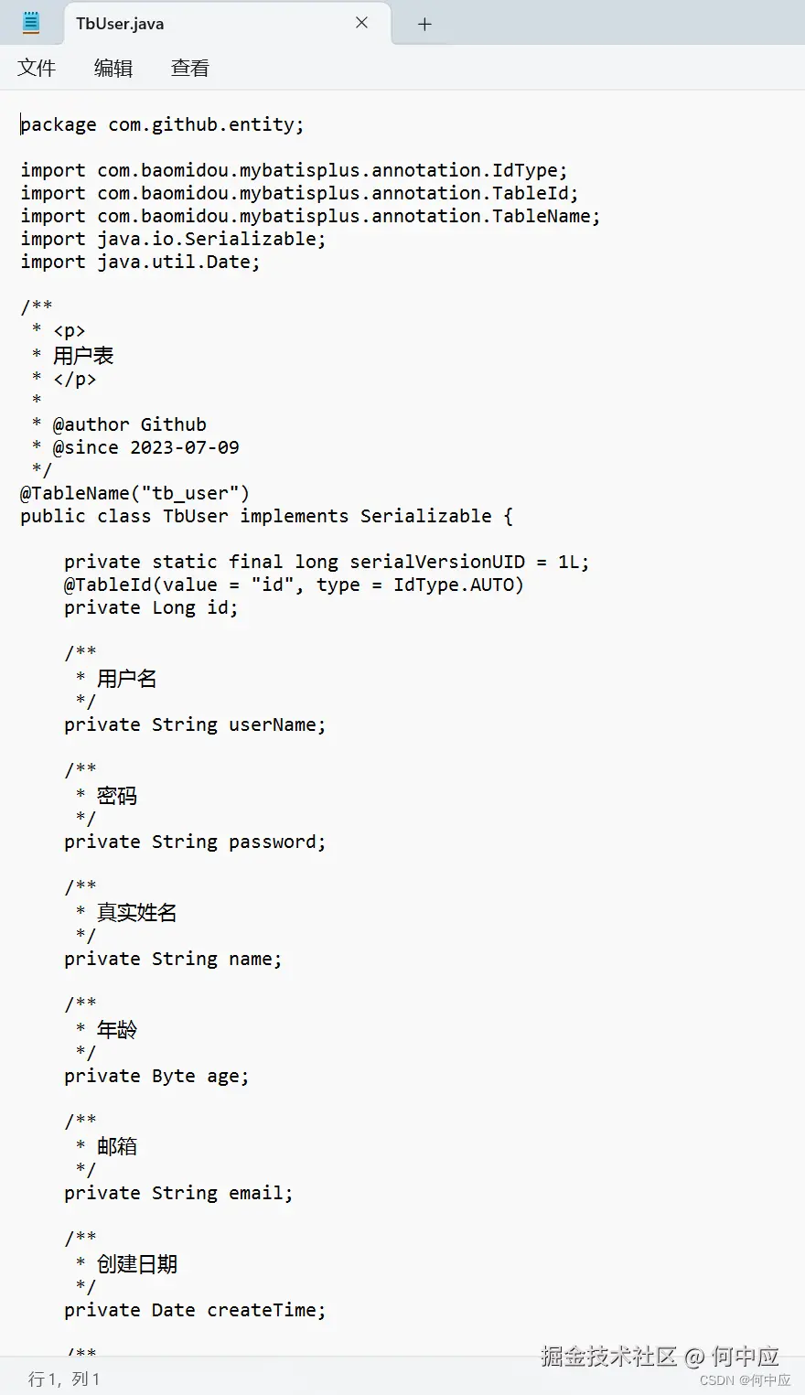Click the IdType import statement line

pyautogui.click(x=294, y=170)
